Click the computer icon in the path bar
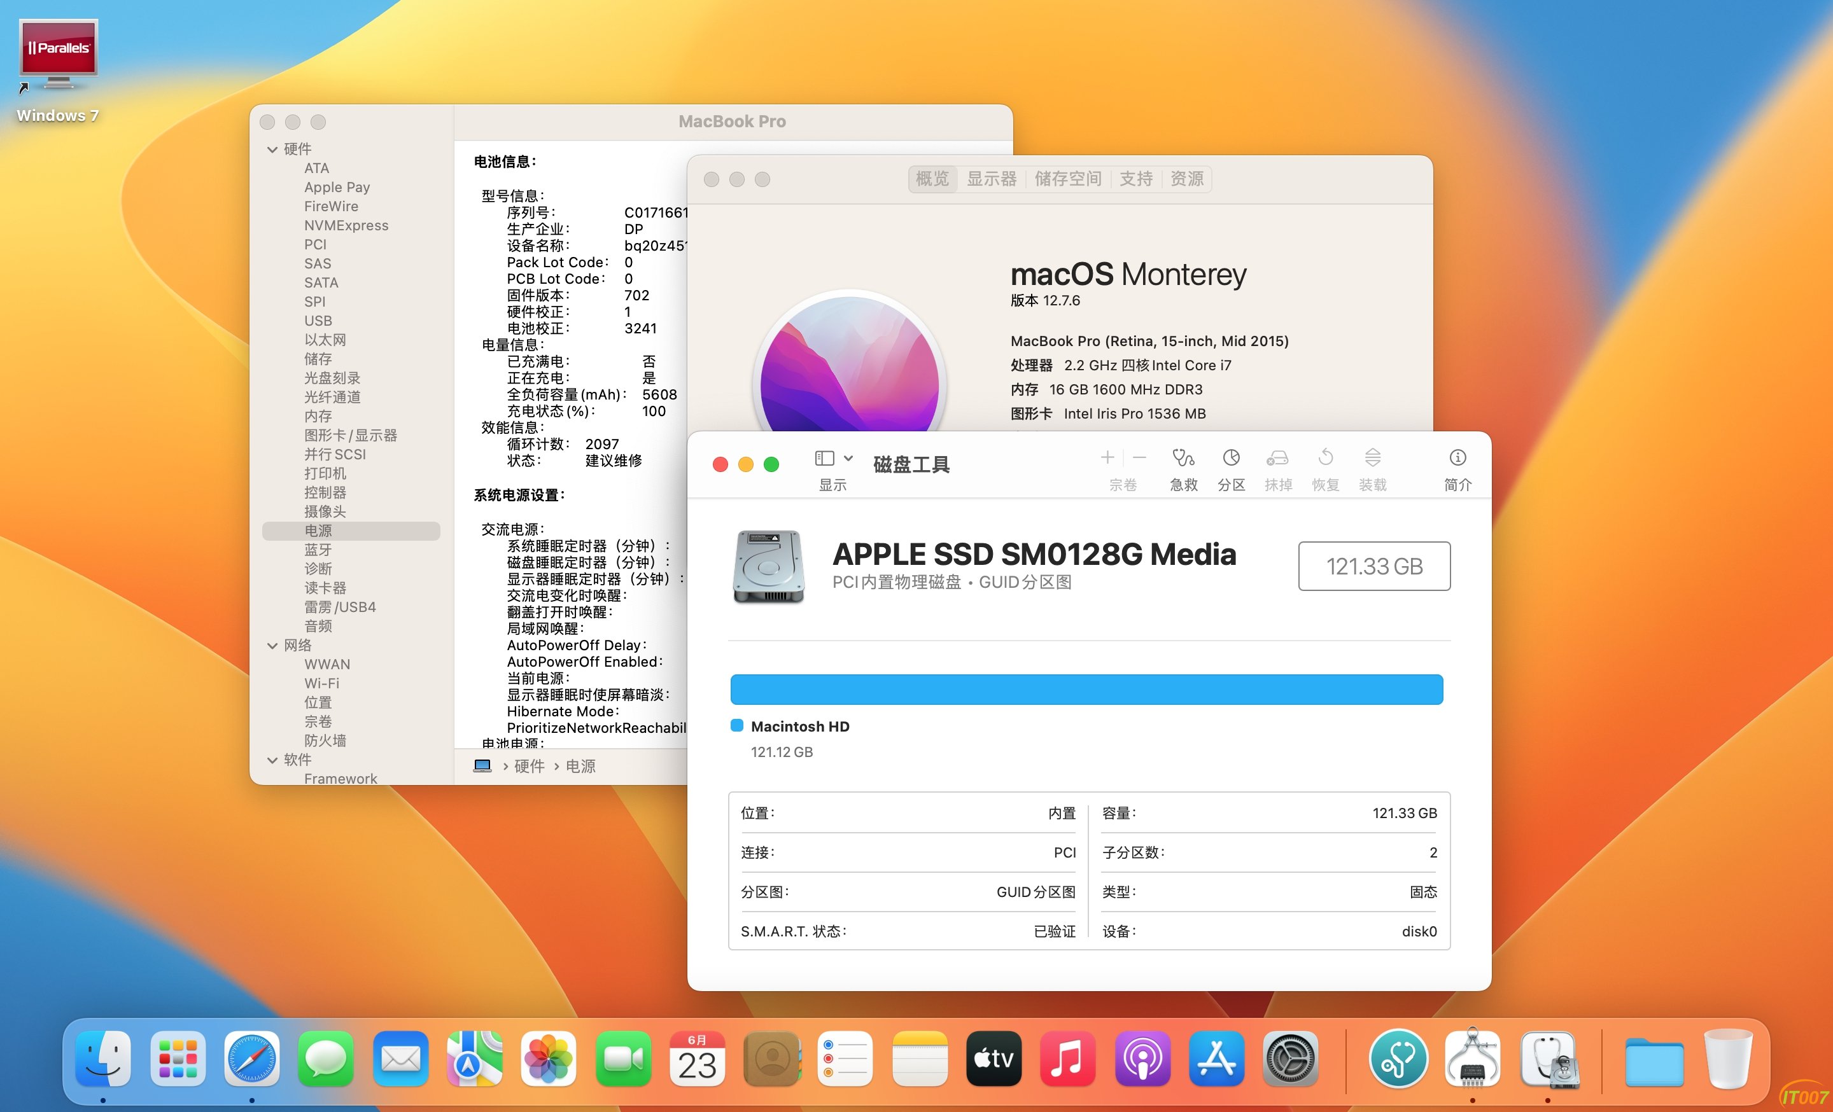The image size is (1833, 1112). pyautogui.click(x=483, y=766)
